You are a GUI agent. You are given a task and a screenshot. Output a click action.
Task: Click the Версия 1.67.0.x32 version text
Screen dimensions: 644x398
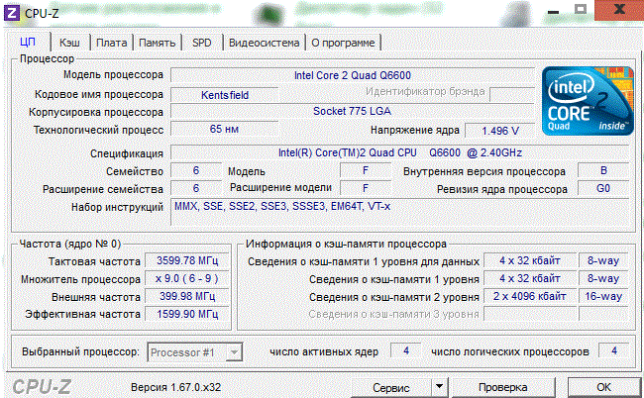175,387
